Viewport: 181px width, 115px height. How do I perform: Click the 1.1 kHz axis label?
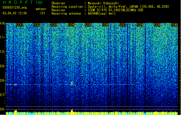3,37
